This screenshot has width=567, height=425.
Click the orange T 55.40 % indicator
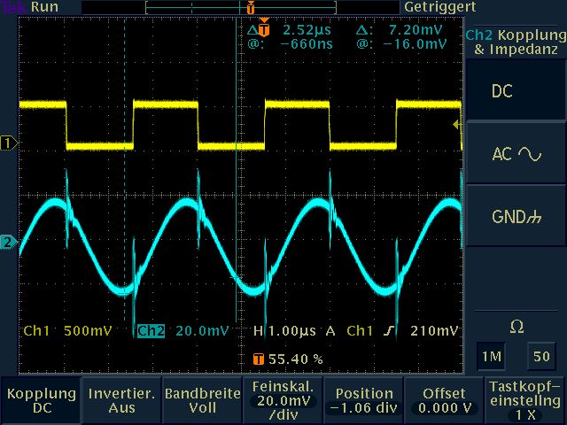click(x=288, y=359)
